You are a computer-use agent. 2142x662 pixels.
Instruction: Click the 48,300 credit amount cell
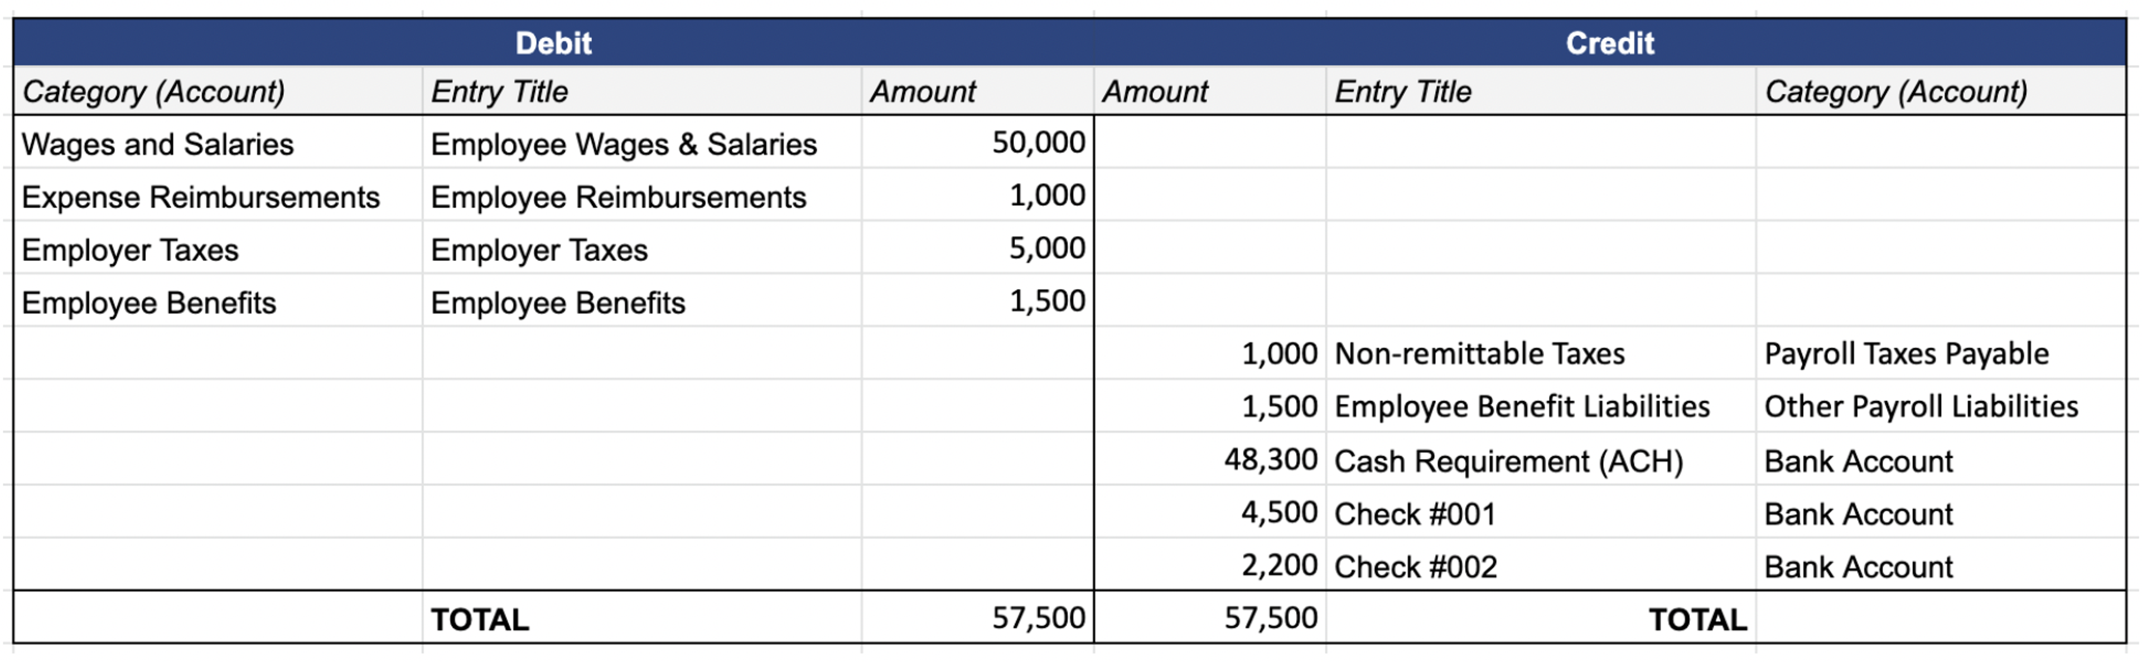(1210, 459)
